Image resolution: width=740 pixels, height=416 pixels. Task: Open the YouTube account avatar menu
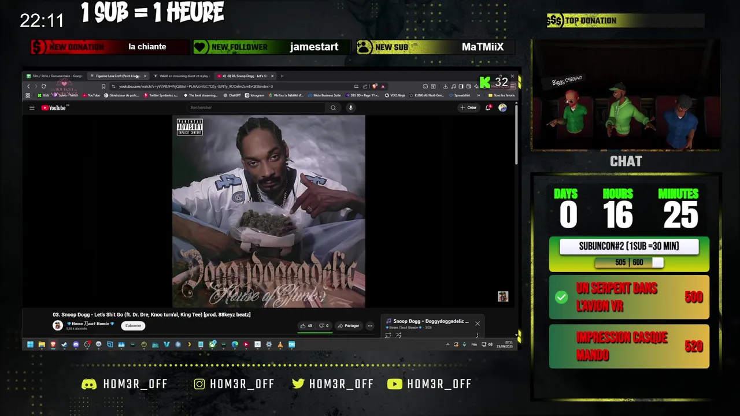502,107
